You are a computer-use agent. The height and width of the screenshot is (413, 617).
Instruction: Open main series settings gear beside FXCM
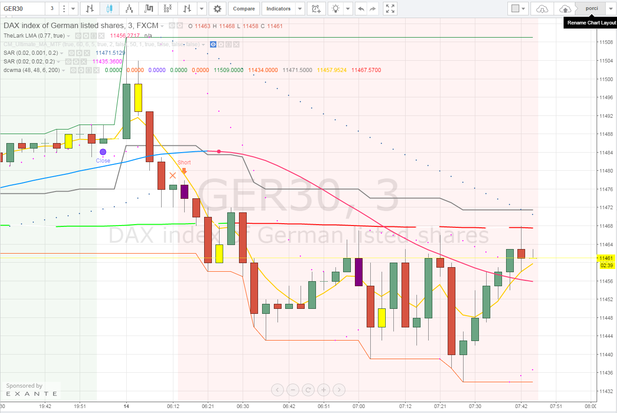coord(180,26)
